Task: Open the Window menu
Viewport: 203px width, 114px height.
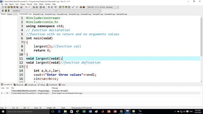Action: pyautogui.click(x=48, y=4)
